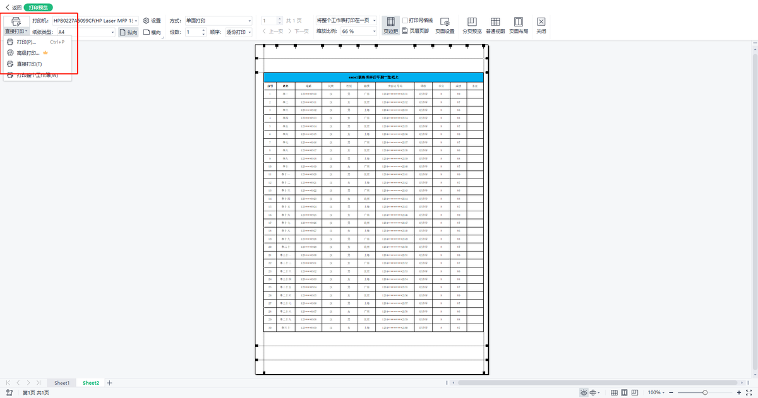Click the fullscreen icon in status bar
758x398 pixels.
(x=750, y=392)
